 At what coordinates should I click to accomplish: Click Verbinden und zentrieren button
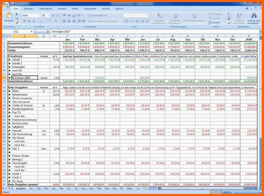tap(104, 21)
